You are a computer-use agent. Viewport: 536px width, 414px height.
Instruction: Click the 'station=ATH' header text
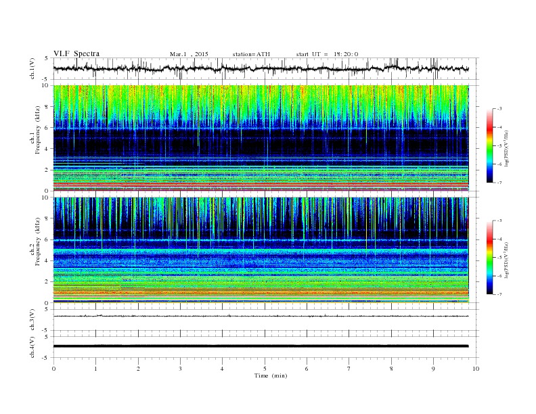click(x=251, y=54)
